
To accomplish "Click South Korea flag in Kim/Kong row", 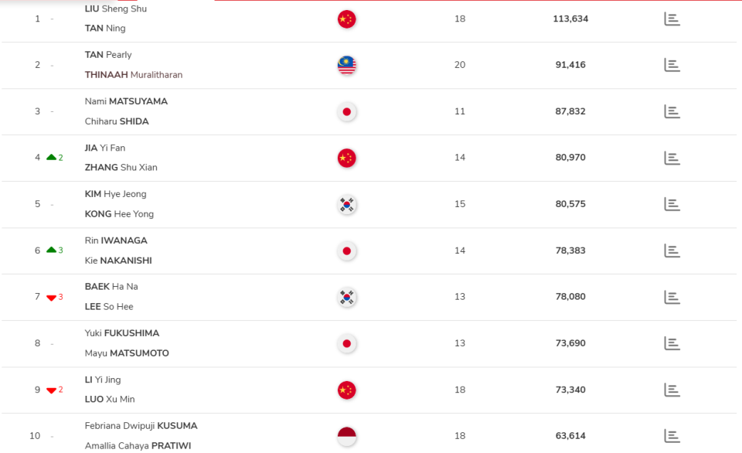I will [347, 205].
